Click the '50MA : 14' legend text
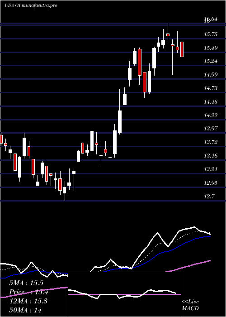Image resolution: width=226 pixels, height=317 pixels. pos(25,310)
